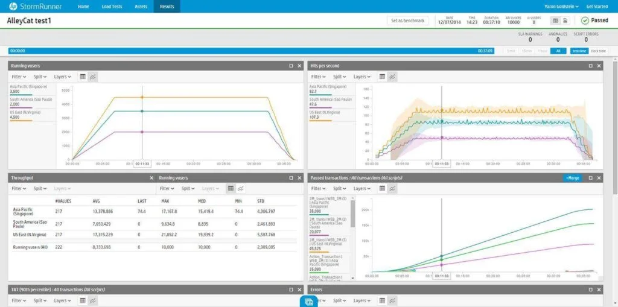
Task: Open Filter dropdown in top Running vusers panel
Action: (x=19, y=77)
